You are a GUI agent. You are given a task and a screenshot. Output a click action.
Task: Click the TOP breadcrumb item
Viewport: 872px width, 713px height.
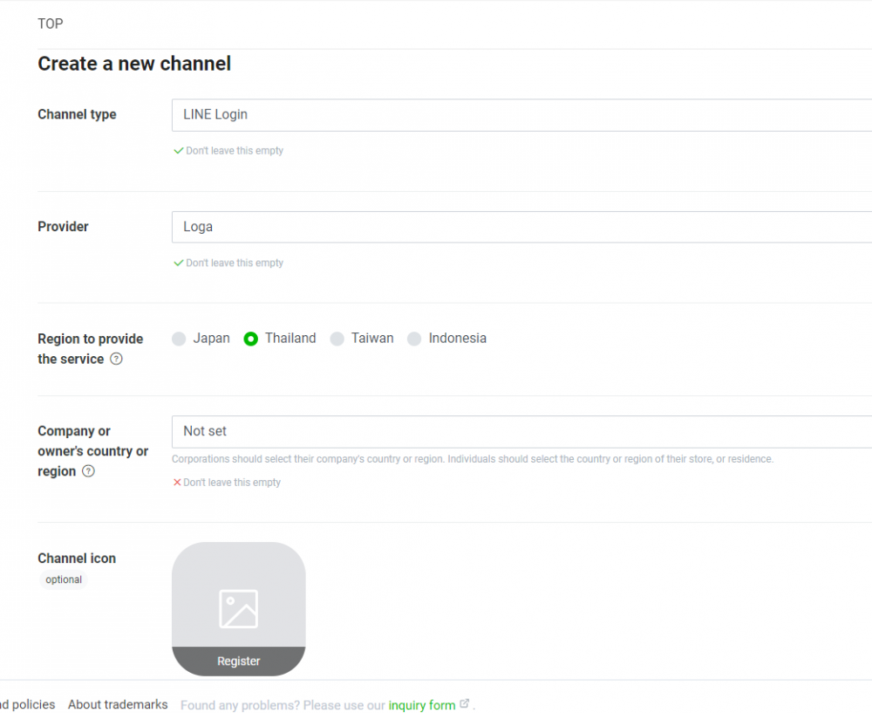coord(50,24)
